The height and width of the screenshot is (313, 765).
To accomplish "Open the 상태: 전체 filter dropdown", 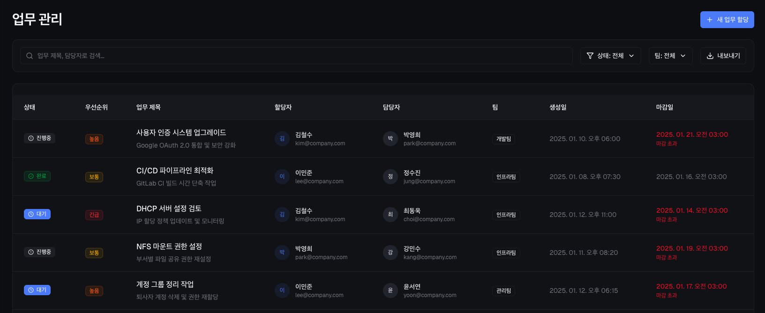I will point(610,56).
